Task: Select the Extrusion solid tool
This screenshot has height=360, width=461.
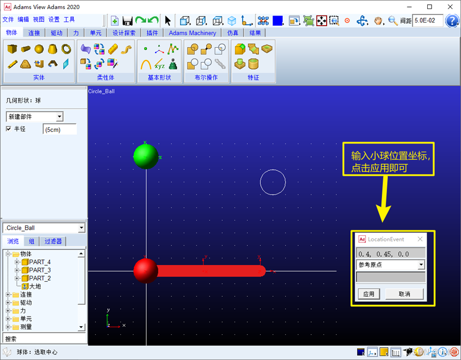Action: (39, 64)
